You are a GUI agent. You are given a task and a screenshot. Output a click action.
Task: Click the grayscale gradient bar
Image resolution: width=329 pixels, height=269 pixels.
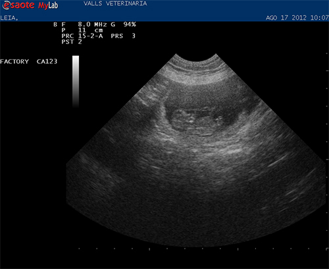pos(76,82)
